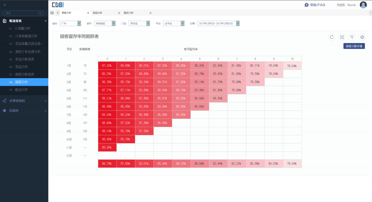Click the Mandy user avatar

(363, 5)
